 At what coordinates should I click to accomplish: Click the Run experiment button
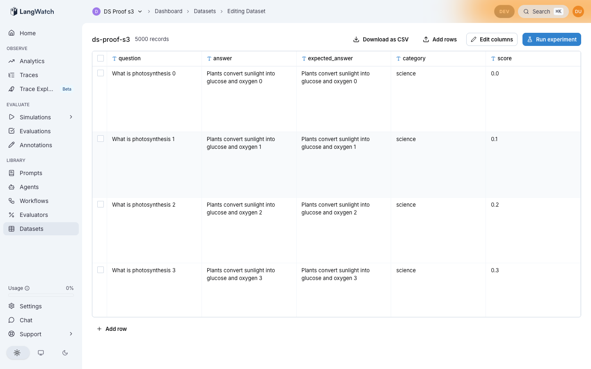pos(552,39)
